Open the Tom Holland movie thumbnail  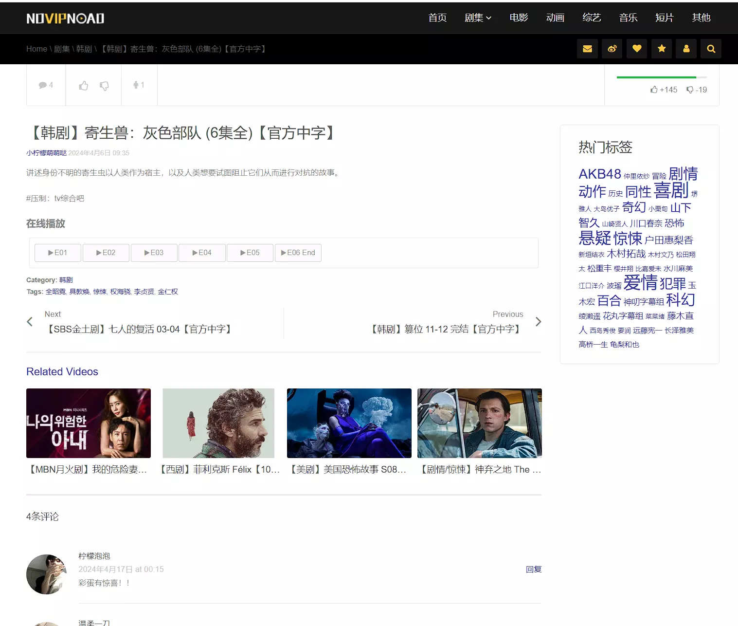point(479,423)
